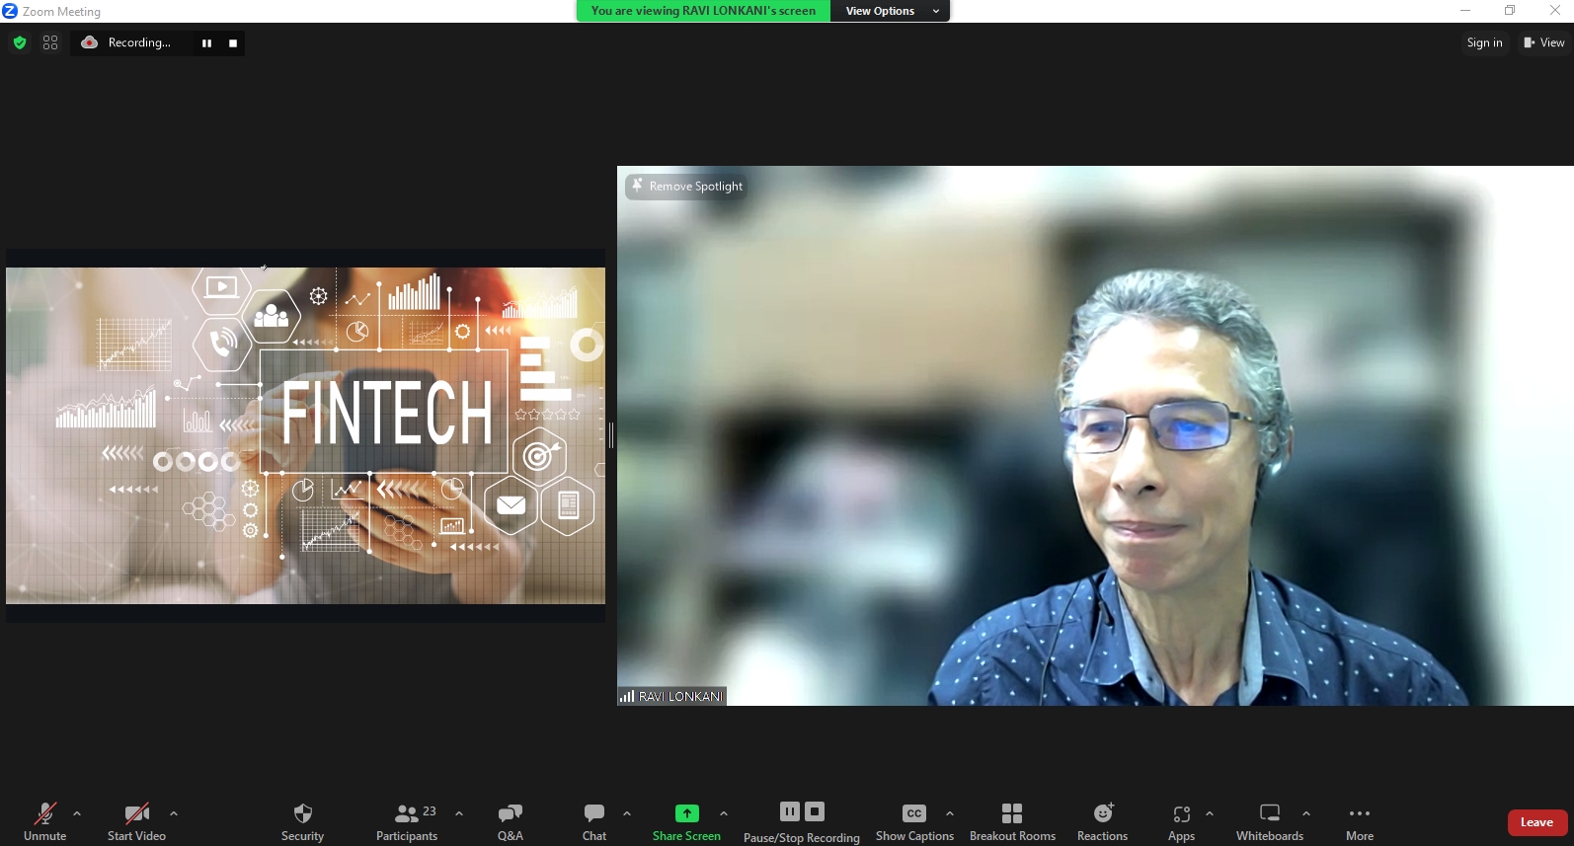This screenshot has width=1574, height=846.
Task: Open the Participants panel
Action: (x=407, y=821)
